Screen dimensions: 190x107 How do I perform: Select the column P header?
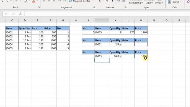[179, 21]
